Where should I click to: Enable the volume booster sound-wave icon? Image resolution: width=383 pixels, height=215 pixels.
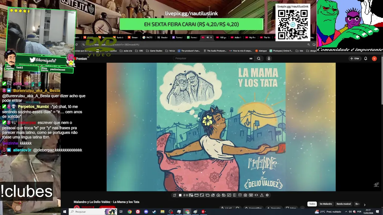click(x=186, y=195)
